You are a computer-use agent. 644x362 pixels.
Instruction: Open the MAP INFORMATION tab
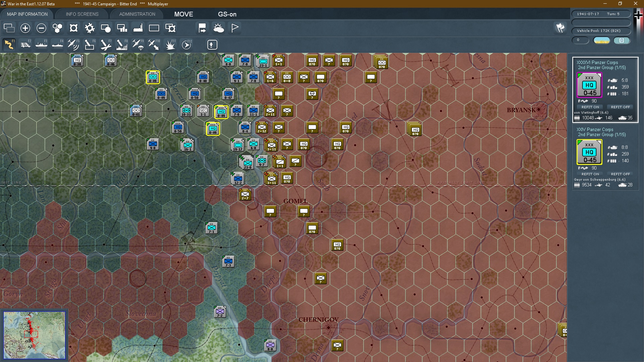[27, 14]
